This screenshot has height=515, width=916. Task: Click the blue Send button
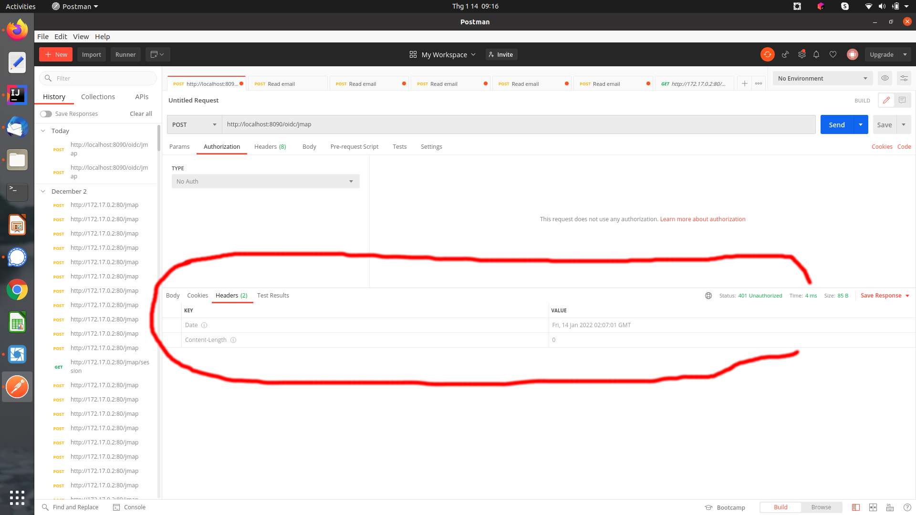pos(836,124)
